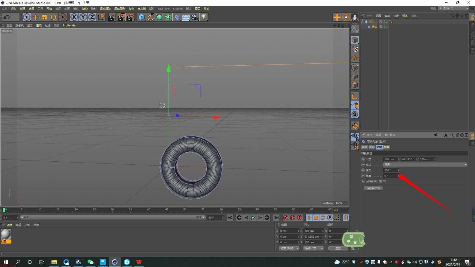
Task: Open the 绝对尺寸 size dropdown
Action: click(x=313, y=248)
